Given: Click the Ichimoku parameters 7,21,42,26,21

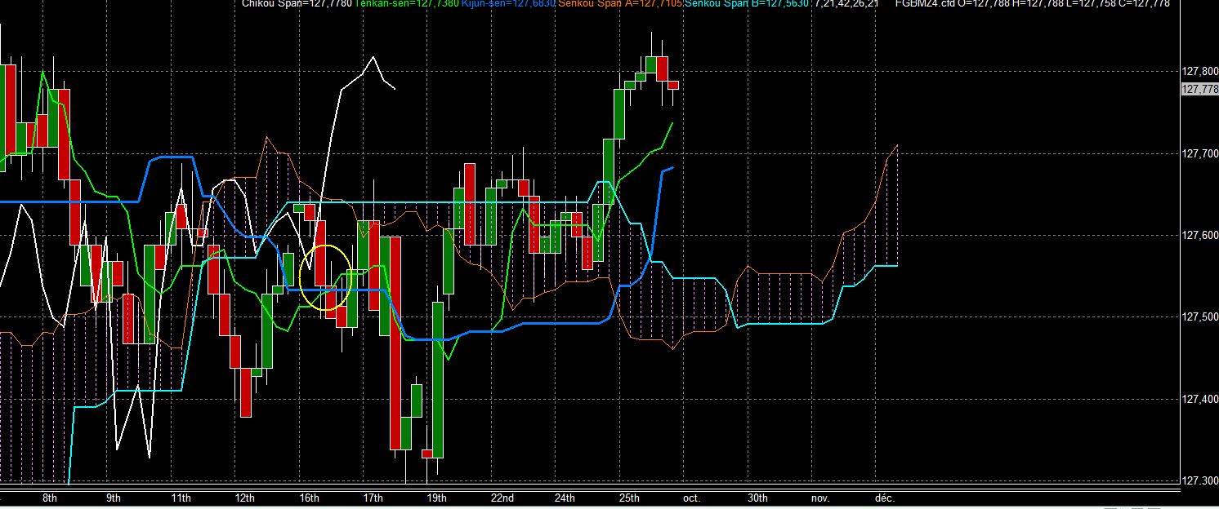Looking at the screenshot, I should (x=847, y=3).
